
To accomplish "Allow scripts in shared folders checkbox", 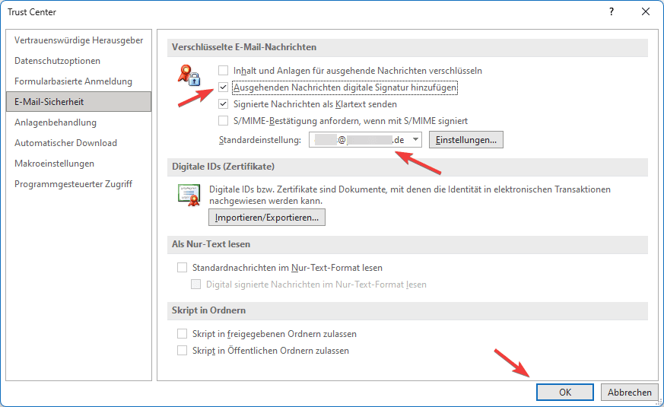I will click(x=182, y=334).
